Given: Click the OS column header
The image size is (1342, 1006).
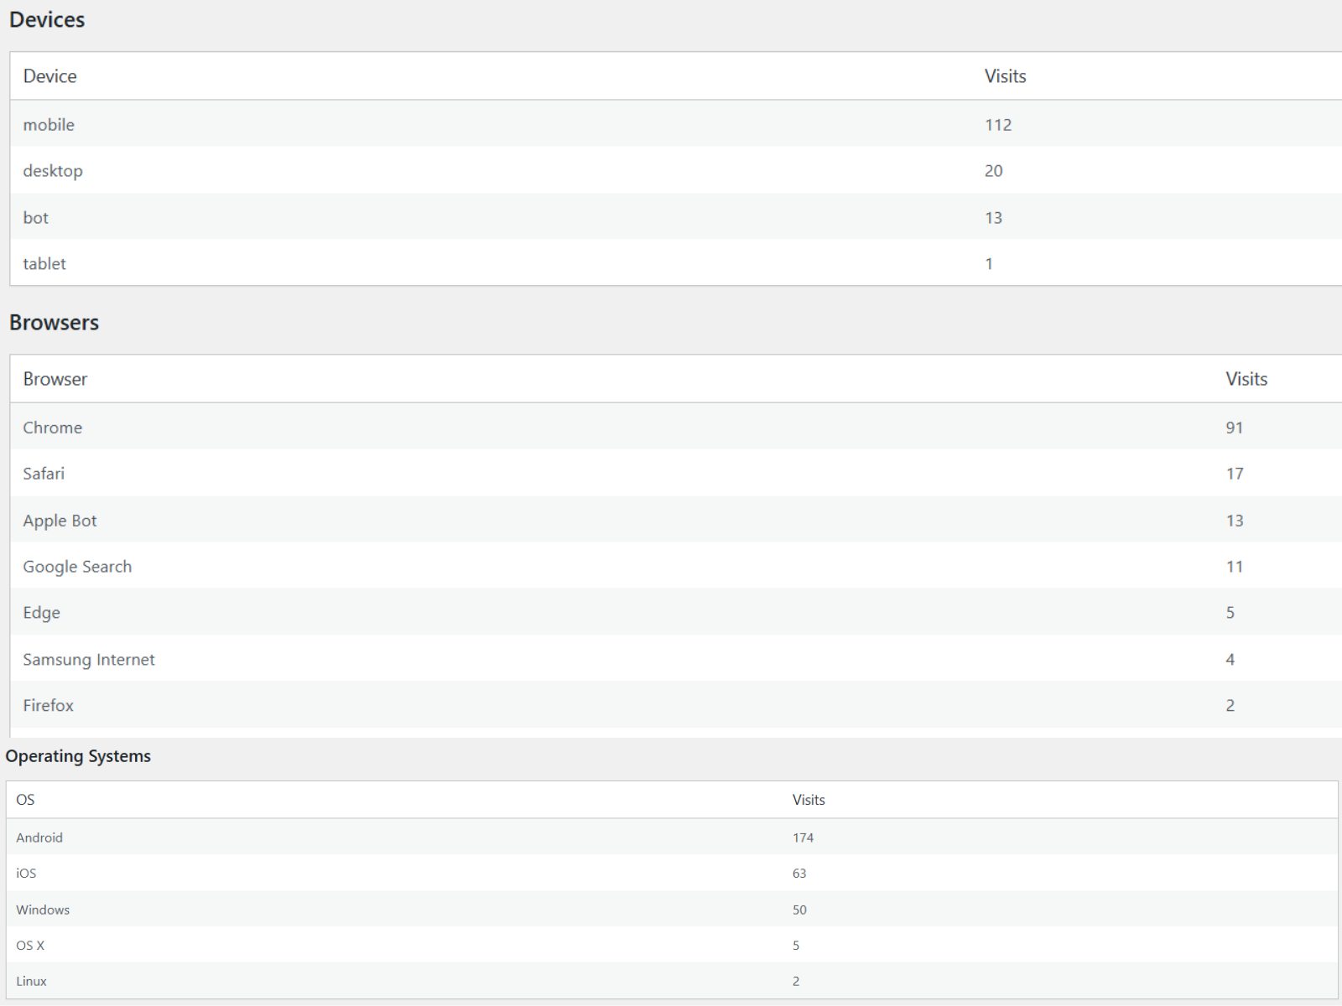Looking at the screenshot, I should pyautogui.click(x=25, y=800).
